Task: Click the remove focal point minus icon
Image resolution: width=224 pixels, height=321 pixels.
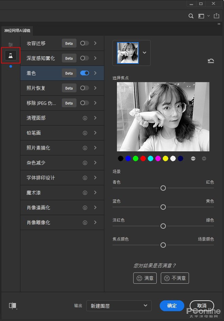Action: click(x=204, y=158)
